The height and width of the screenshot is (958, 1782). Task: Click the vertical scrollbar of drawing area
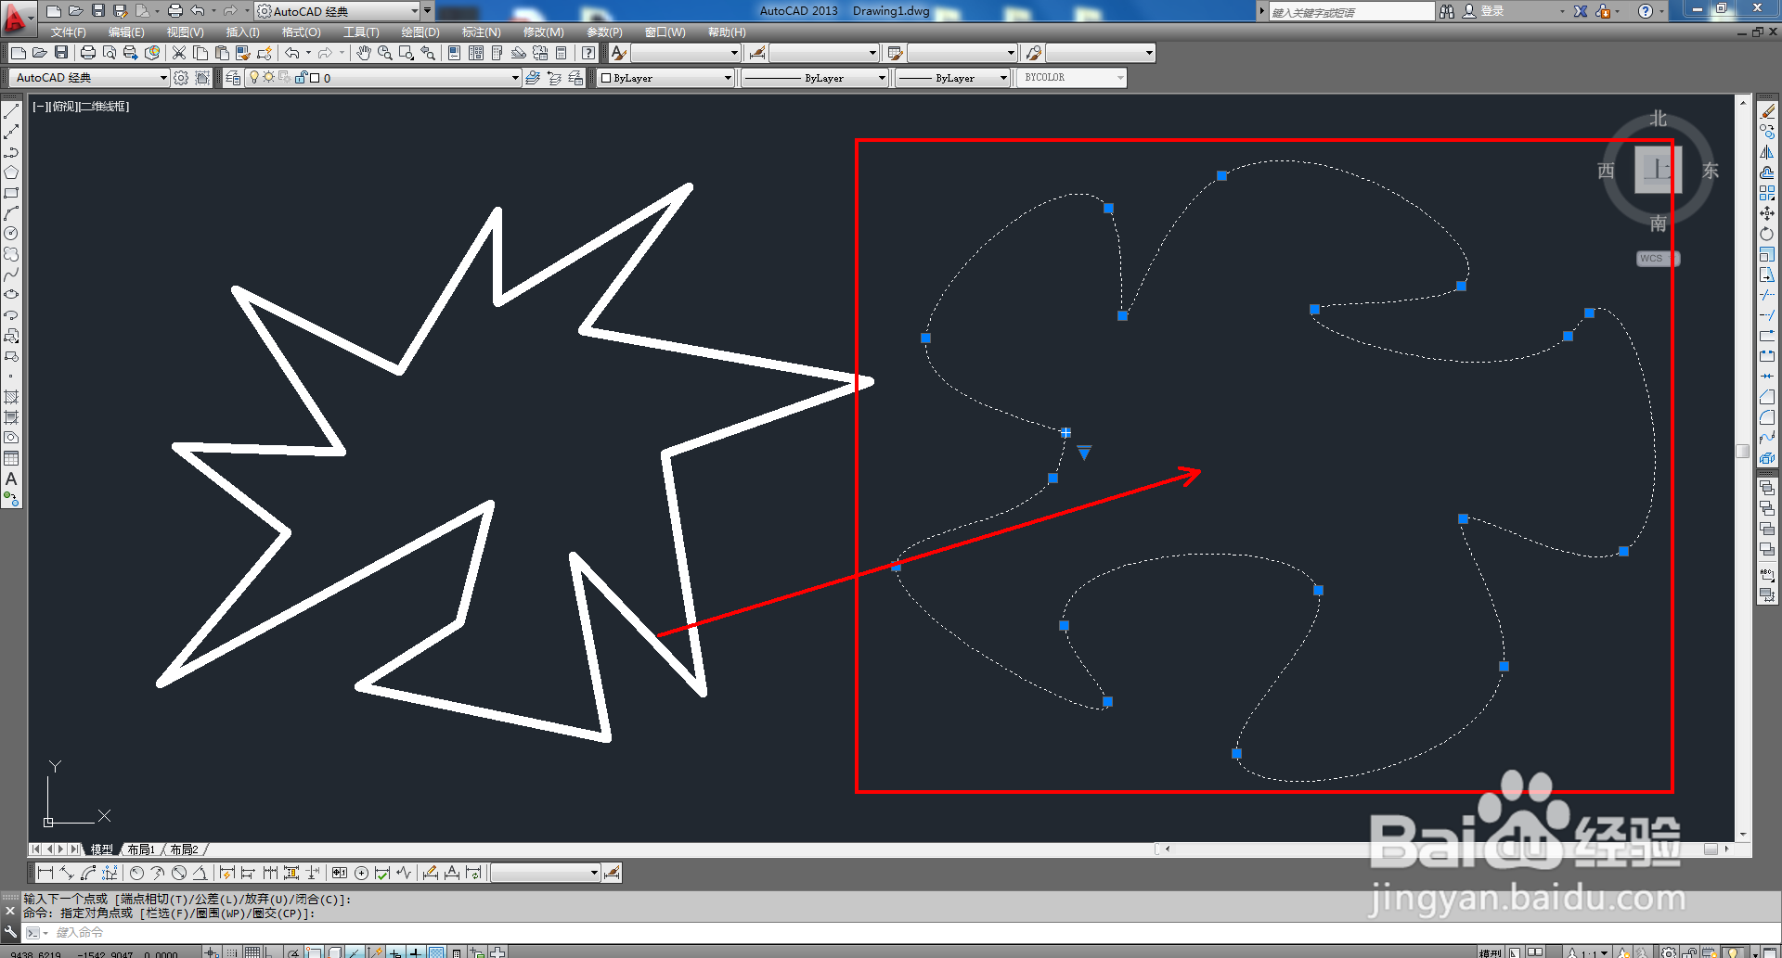click(x=1742, y=467)
